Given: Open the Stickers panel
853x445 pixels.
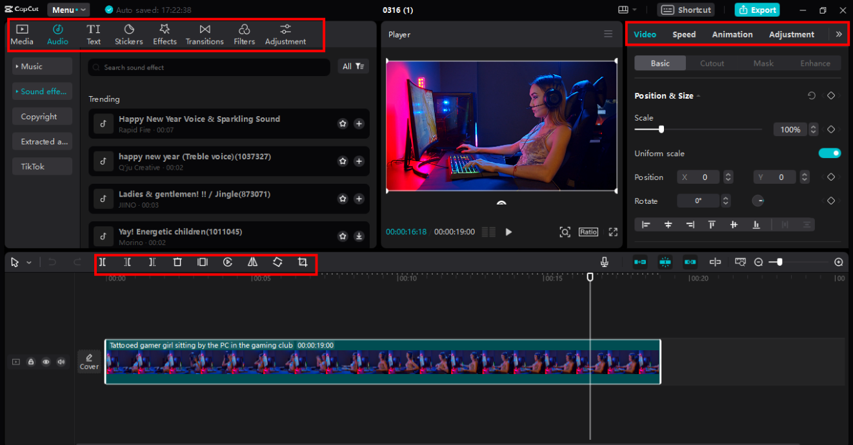Looking at the screenshot, I should 129,34.
